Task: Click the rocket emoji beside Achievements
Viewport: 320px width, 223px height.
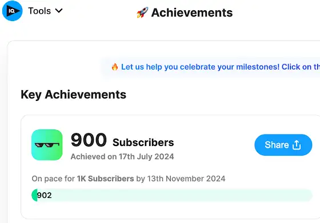Action: [x=142, y=13]
